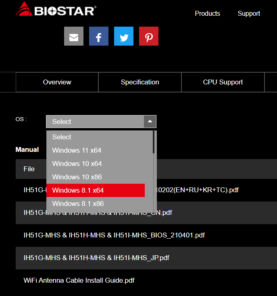Screen dimensions: 277x296
Task: Share via the email envelope icon
Action: tap(74, 36)
